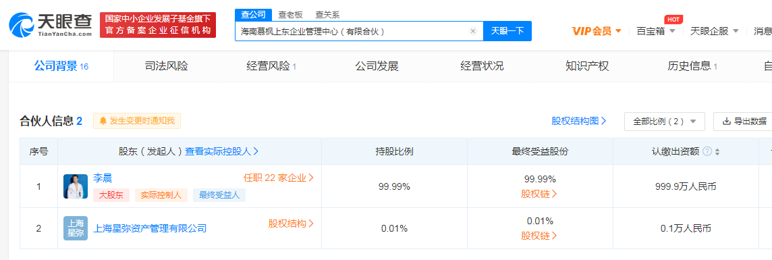Select the 查公司 search tab
The image size is (772, 260).
coord(253,15)
